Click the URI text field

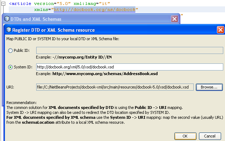point(115,87)
